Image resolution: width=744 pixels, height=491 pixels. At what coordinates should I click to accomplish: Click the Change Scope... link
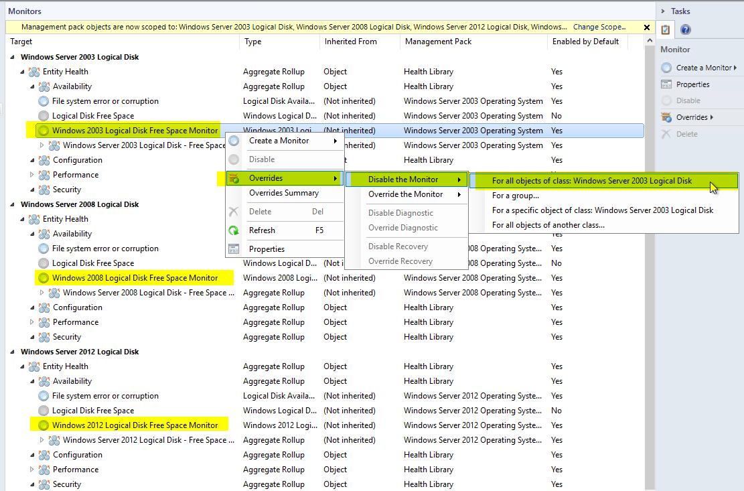pyautogui.click(x=599, y=27)
